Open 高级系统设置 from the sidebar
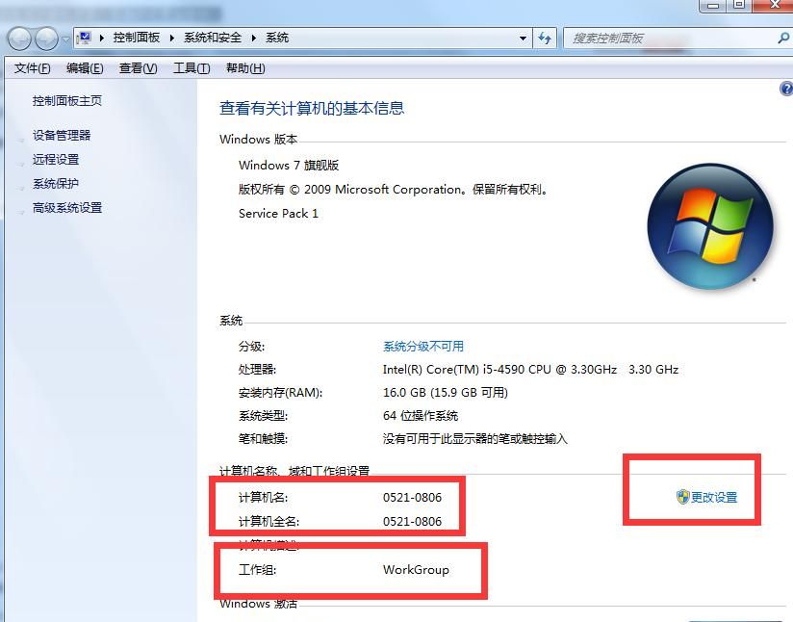Viewport: 793px width, 622px height. [x=65, y=207]
